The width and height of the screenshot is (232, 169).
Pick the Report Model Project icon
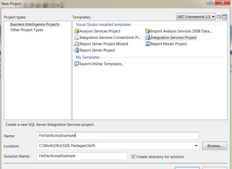[x=147, y=44]
